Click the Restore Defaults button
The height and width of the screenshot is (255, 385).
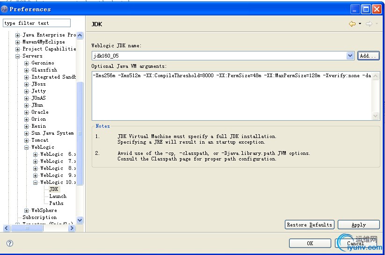pyautogui.click(x=309, y=225)
